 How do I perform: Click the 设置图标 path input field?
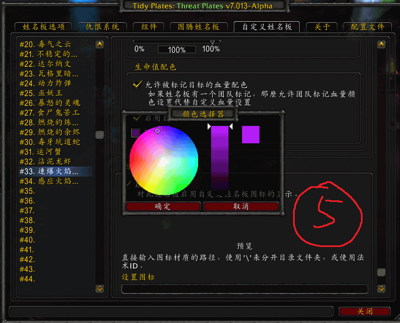244,289
